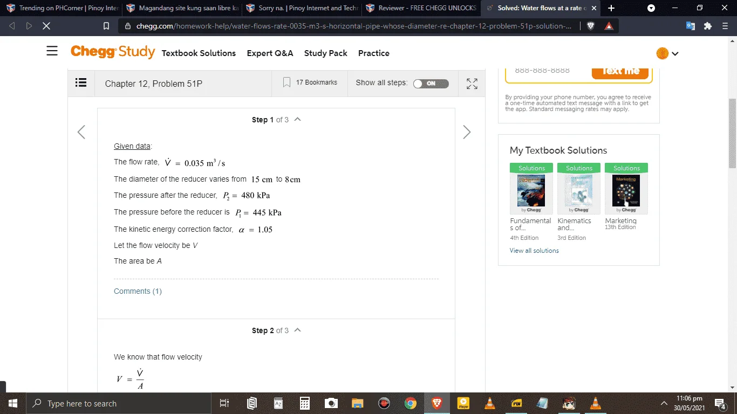Viewport: 737px width, 414px height.
Task: Bookmark this page in the address bar
Action: [x=106, y=26]
